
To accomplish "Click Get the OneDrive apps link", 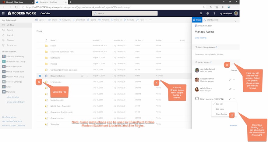I will [12, 121].
